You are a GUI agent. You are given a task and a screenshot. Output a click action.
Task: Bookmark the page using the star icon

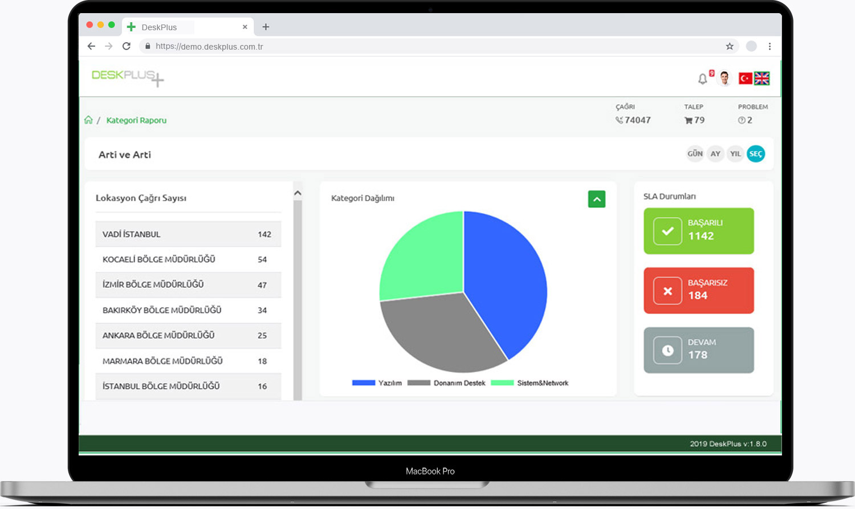[x=730, y=46]
